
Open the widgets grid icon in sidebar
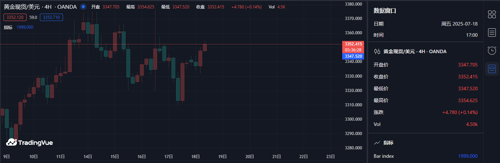click(492, 14)
